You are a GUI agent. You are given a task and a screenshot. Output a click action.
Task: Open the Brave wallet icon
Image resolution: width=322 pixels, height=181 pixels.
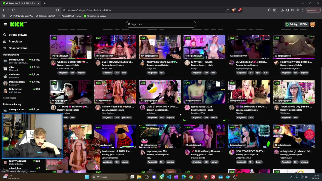[x=293, y=10]
